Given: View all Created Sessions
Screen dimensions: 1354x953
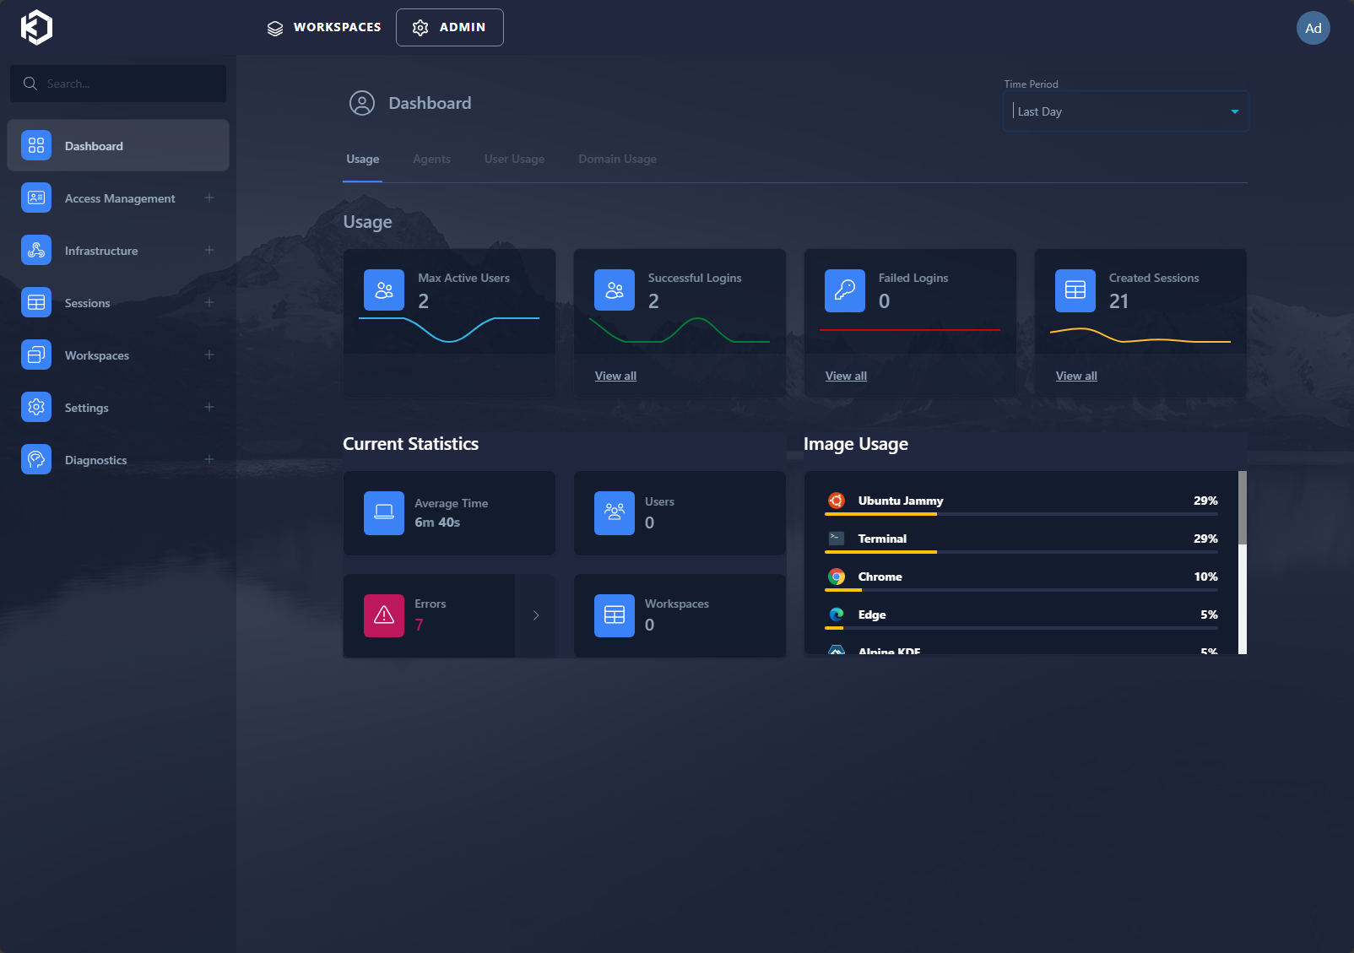Looking at the screenshot, I should [1076, 376].
